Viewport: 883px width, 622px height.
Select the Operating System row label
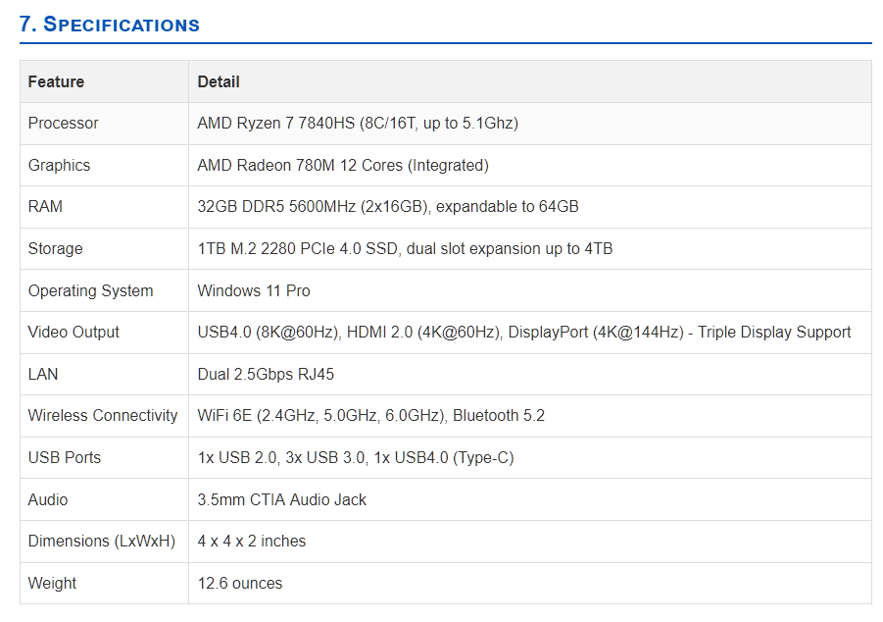tap(90, 290)
